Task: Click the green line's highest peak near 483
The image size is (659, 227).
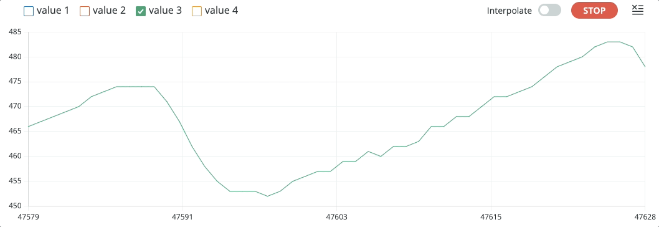Action: [614, 42]
